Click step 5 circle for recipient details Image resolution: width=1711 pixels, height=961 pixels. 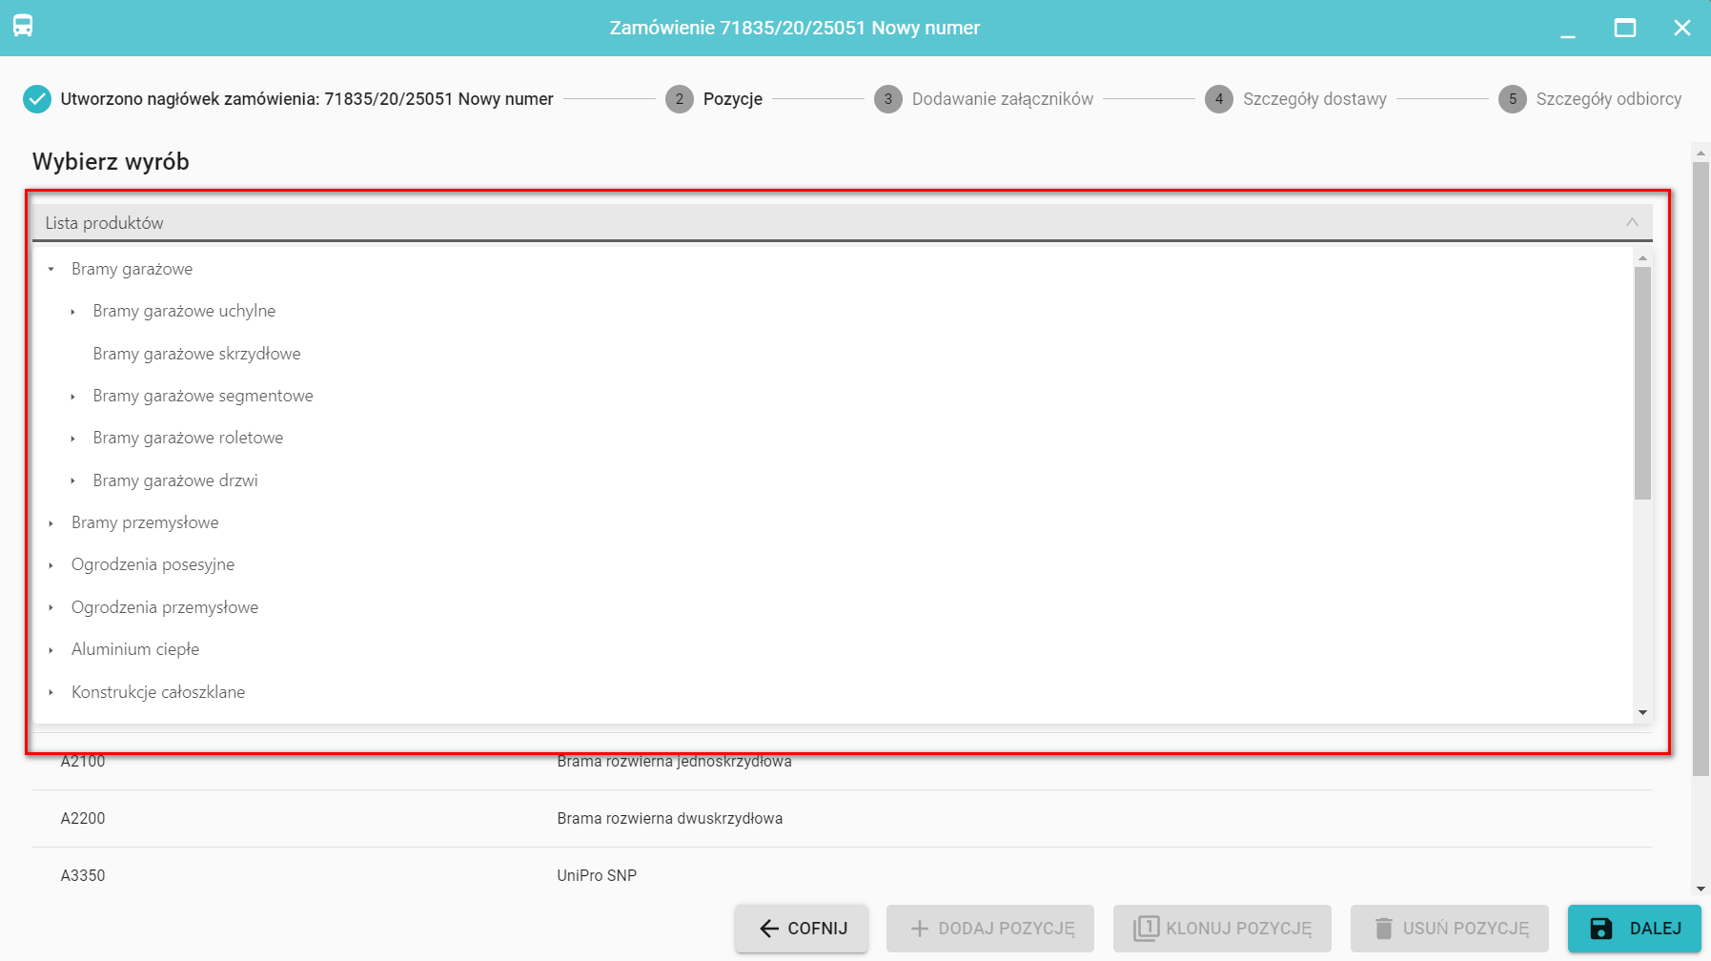coord(1512,99)
